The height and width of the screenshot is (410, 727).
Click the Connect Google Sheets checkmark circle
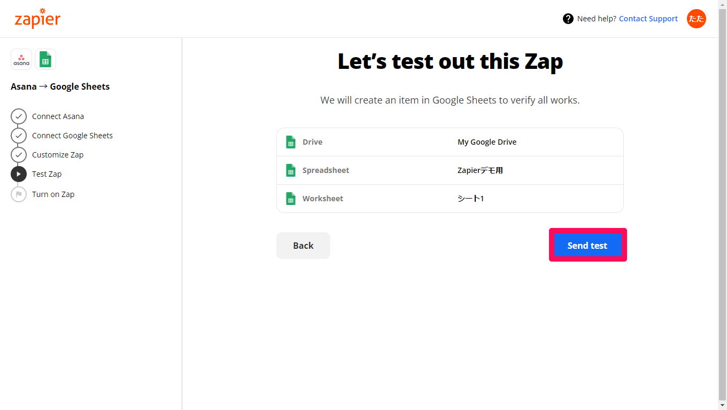pyautogui.click(x=19, y=136)
